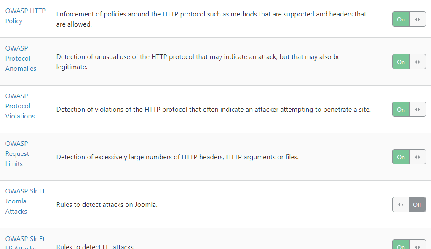Open the OWASP Protocol Anomalies link
The image size is (431, 249).
pos(21,58)
